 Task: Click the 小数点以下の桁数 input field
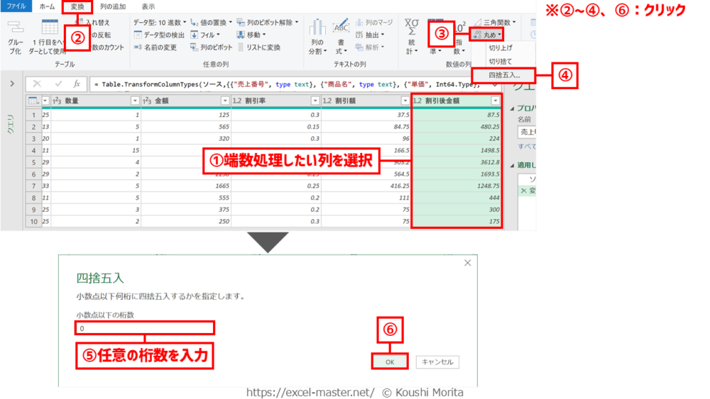tap(145, 328)
